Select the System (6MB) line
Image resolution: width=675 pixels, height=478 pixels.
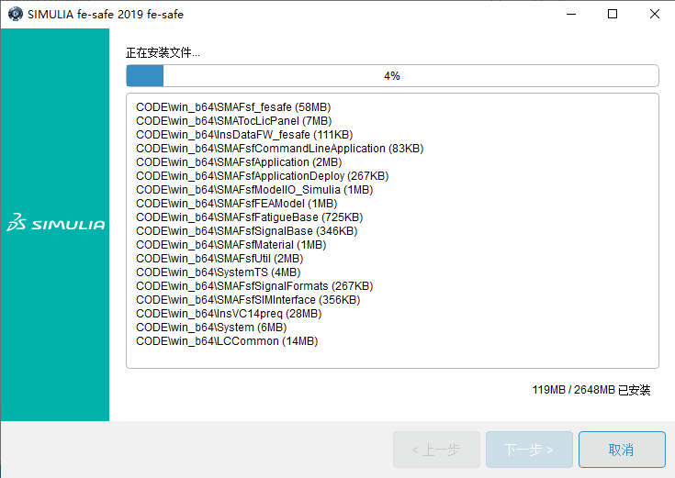tap(211, 328)
